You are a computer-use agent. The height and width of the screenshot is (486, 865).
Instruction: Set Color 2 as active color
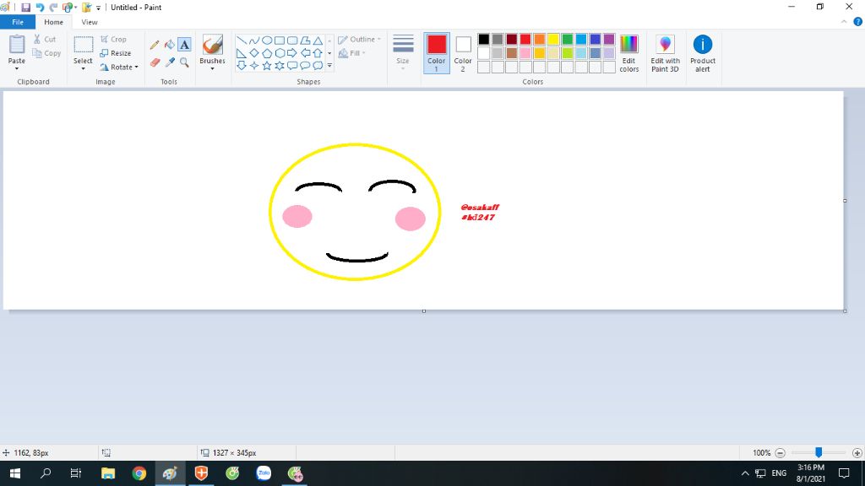[x=463, y=53]
